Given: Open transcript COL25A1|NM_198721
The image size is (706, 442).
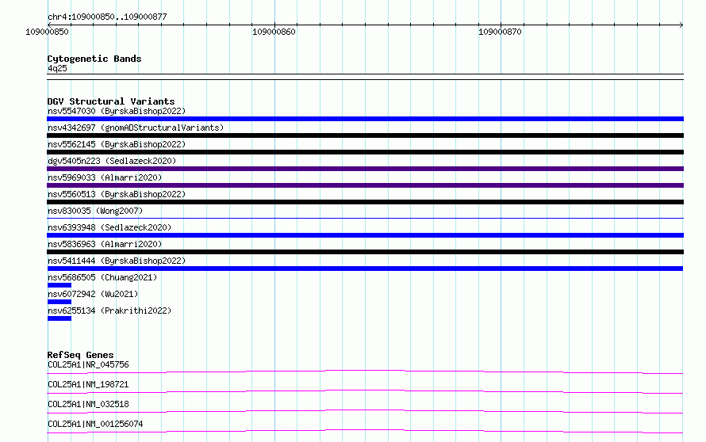Looking at the screenshot, I should 88,384.
